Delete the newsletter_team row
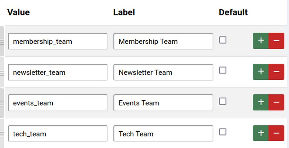The width and height of the screenshot is (289, 148). click(x=276, y=72)
